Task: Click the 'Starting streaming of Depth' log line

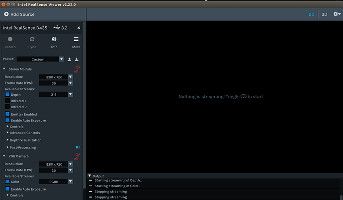Action: click(x=118, y=180)
